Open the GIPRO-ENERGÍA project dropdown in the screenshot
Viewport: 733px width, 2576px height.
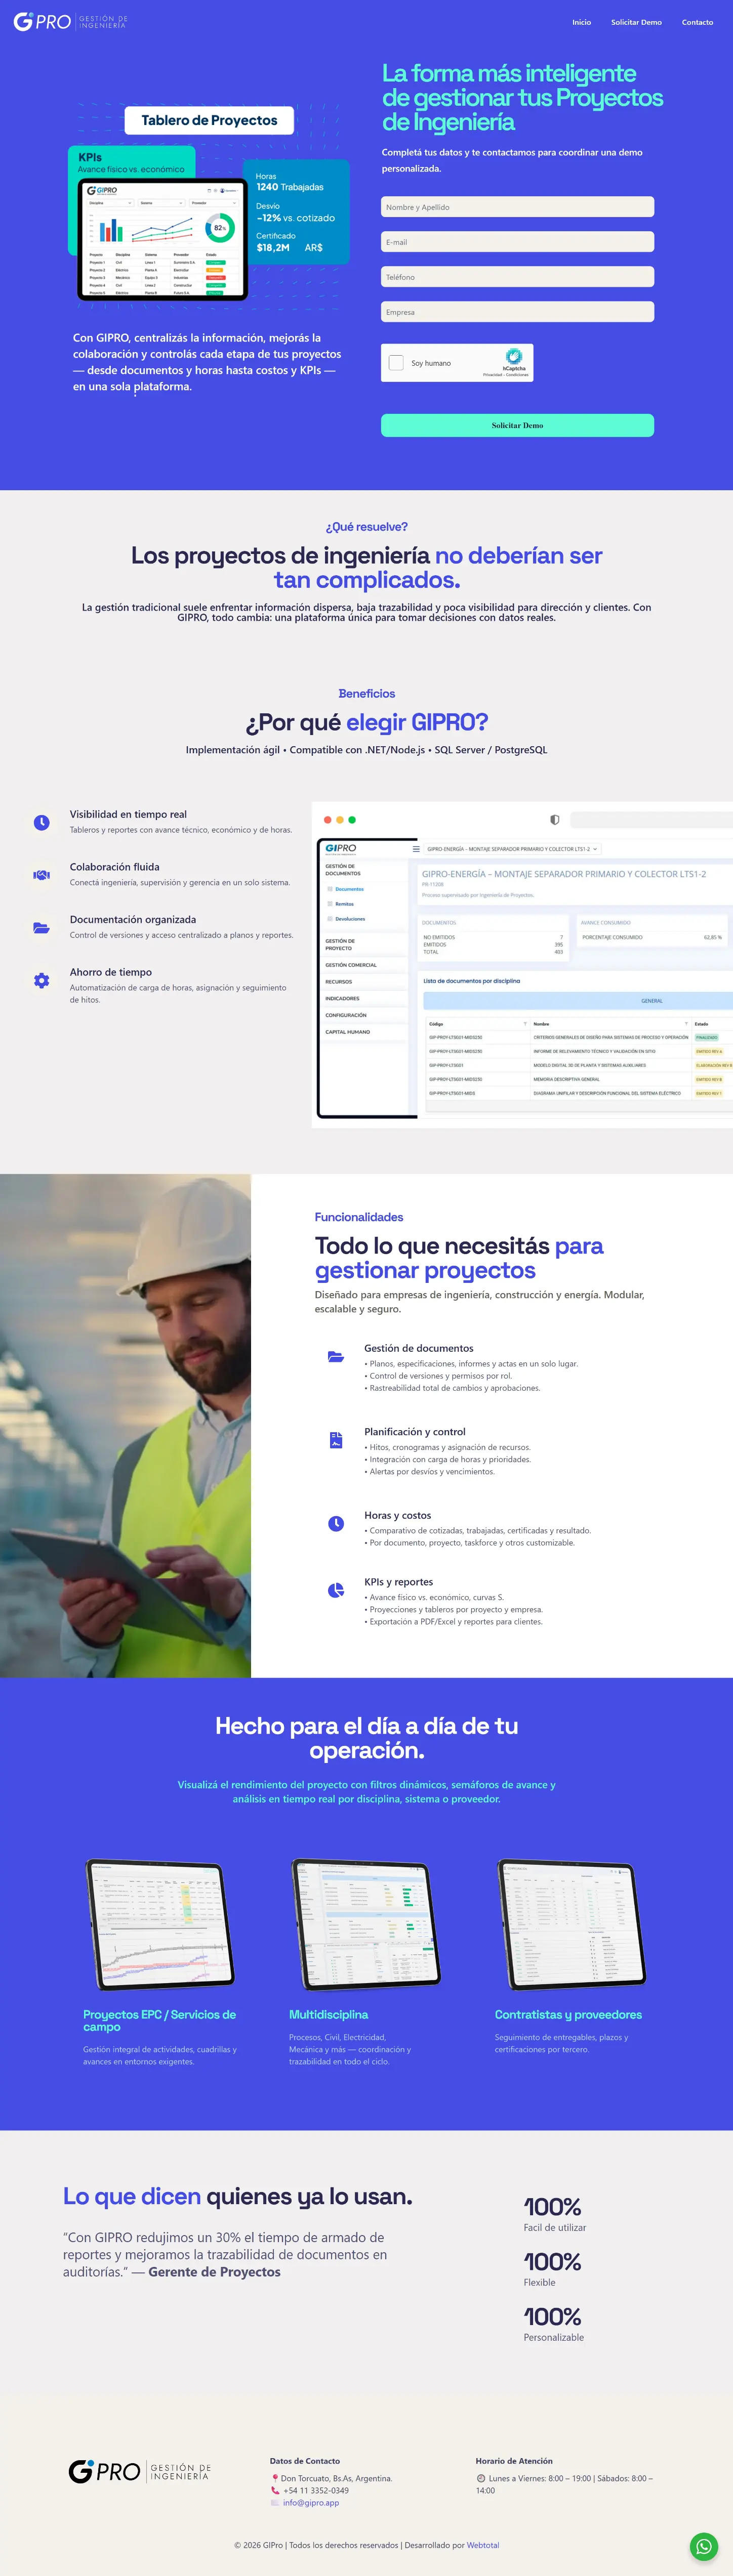coord(512,849)
